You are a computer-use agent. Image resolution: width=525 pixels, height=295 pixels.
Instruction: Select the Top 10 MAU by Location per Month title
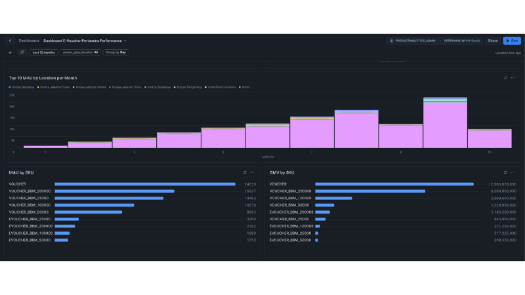click(x=43, y=78)
